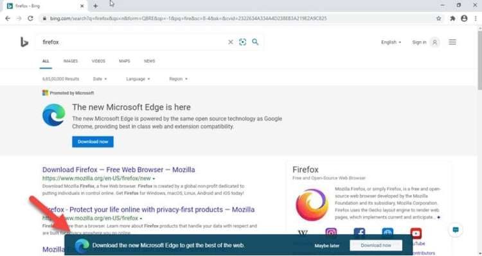This screenshot has height=256, width=482.
Task: Switch to the IMAGES tab
Action: pos(71,61)
